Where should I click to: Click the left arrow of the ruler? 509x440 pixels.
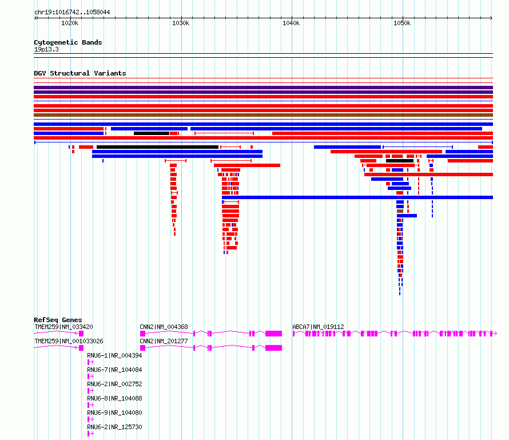click(35, 18)
